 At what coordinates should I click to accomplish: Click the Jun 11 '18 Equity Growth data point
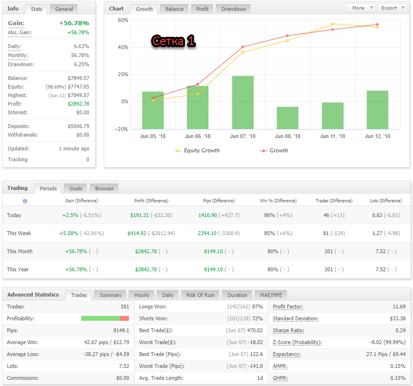click(333, 24)
